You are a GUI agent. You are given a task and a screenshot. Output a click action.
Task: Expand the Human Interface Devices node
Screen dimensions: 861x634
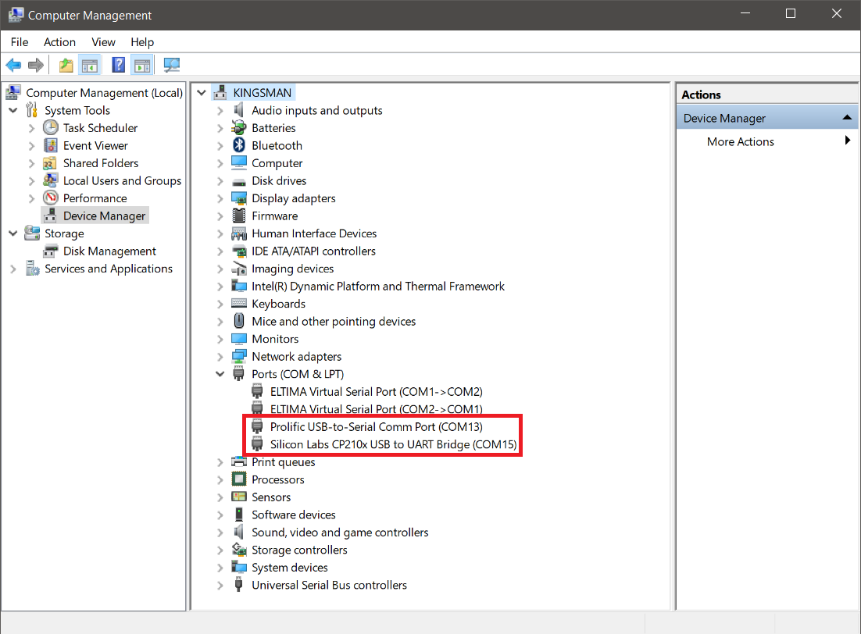(220, 233)
